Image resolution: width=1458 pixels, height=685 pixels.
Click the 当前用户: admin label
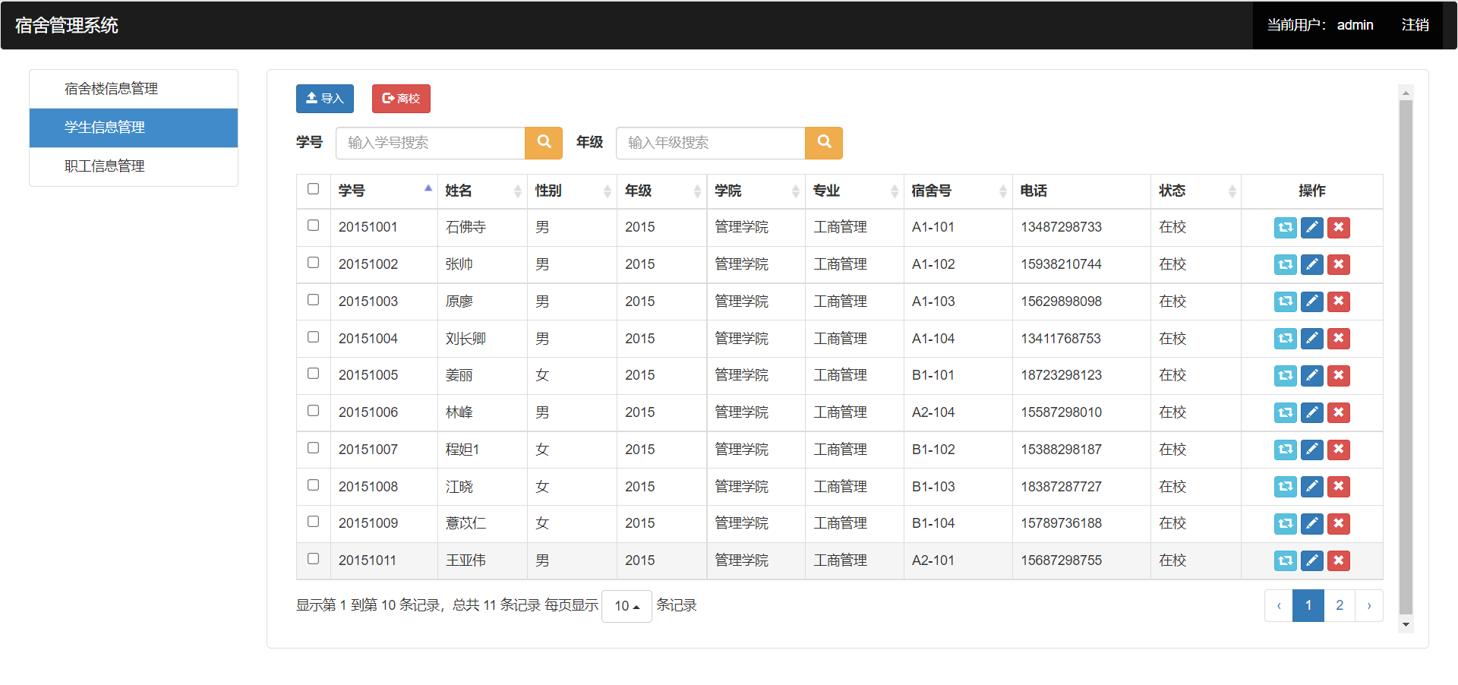click(1320, 25)
